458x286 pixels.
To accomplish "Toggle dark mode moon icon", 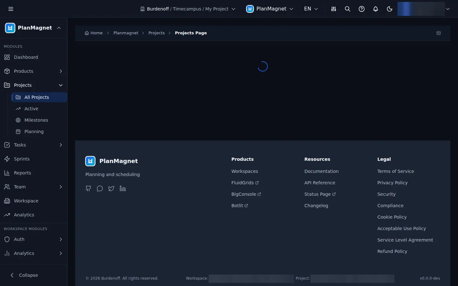I will click(x=390, y=9).
